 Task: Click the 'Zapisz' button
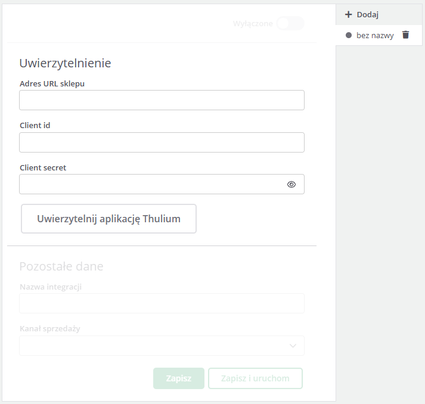point(179,378)
